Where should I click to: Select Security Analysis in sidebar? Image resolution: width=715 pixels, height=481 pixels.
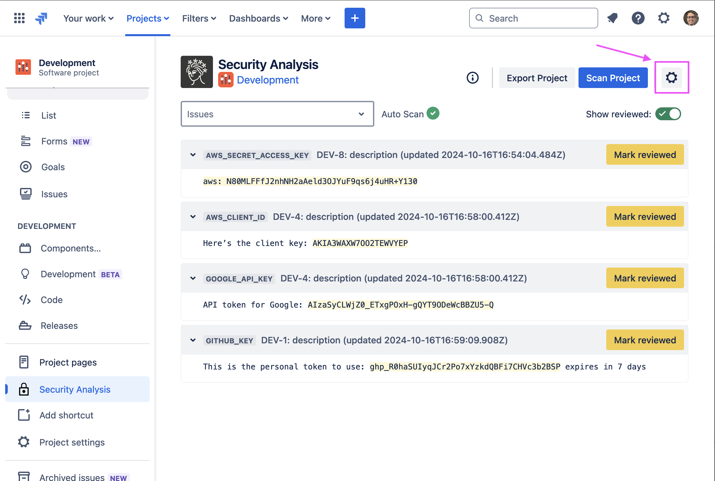point(77,389)
